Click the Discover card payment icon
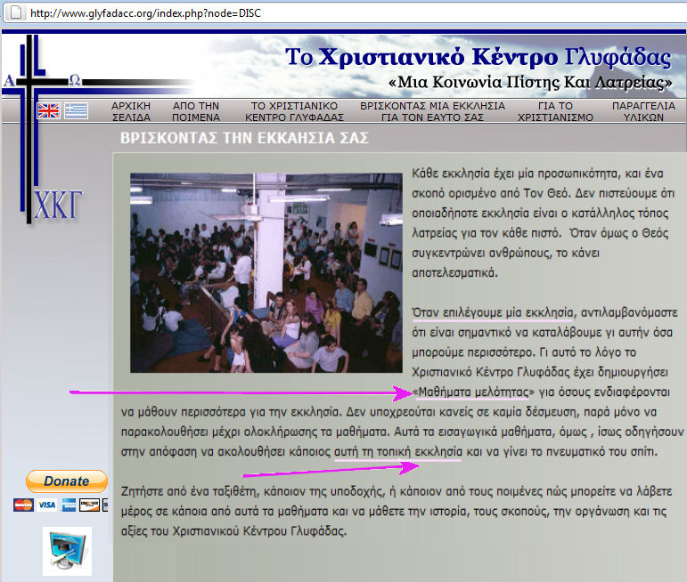Screen dimensions: 687x582 pos(89,505)
